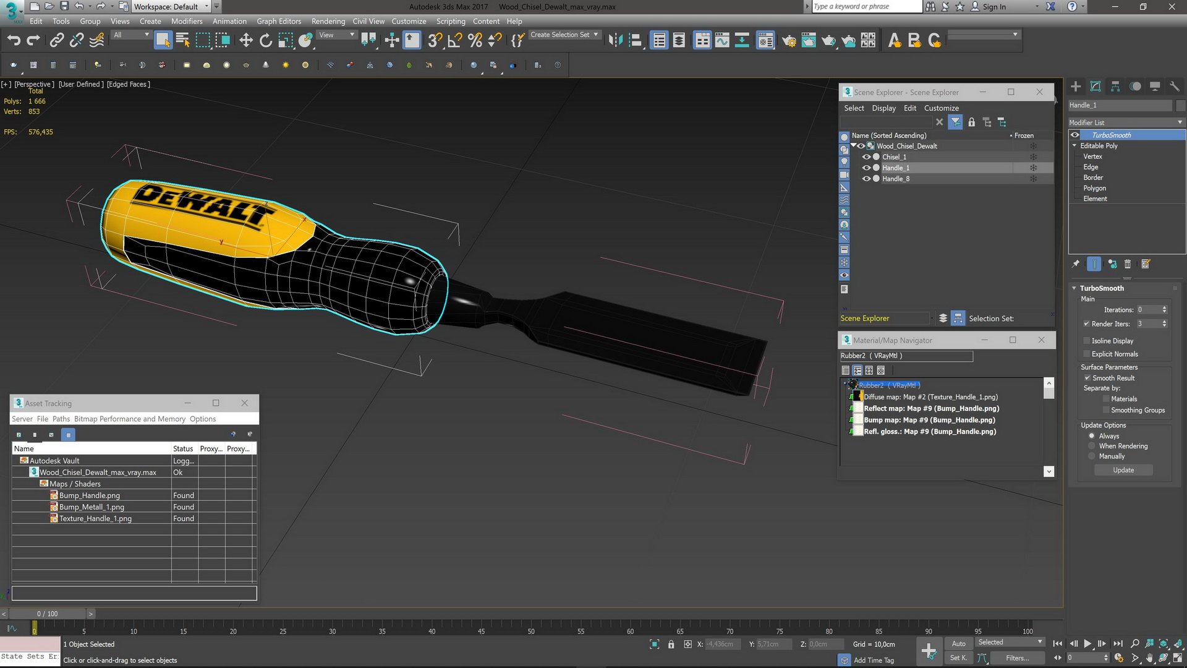The image size is (1187, 668).
Task: Open the Graph Editors menu
Action: pos(279,21)
